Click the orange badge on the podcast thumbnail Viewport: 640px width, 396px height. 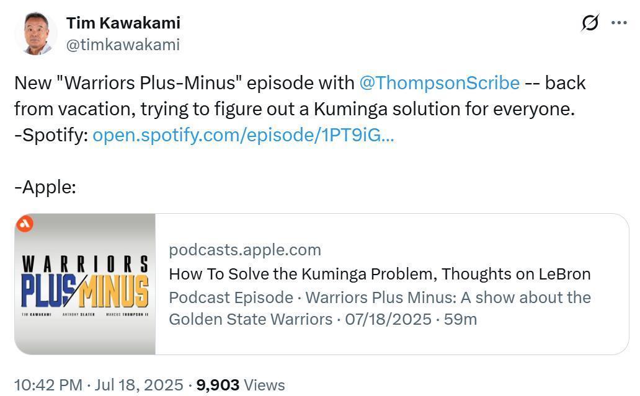tap(24, 224)
